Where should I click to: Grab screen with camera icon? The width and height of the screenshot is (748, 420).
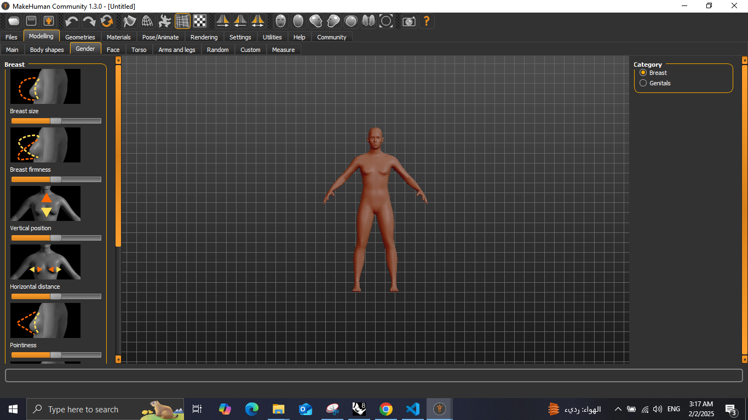[409, 21]
